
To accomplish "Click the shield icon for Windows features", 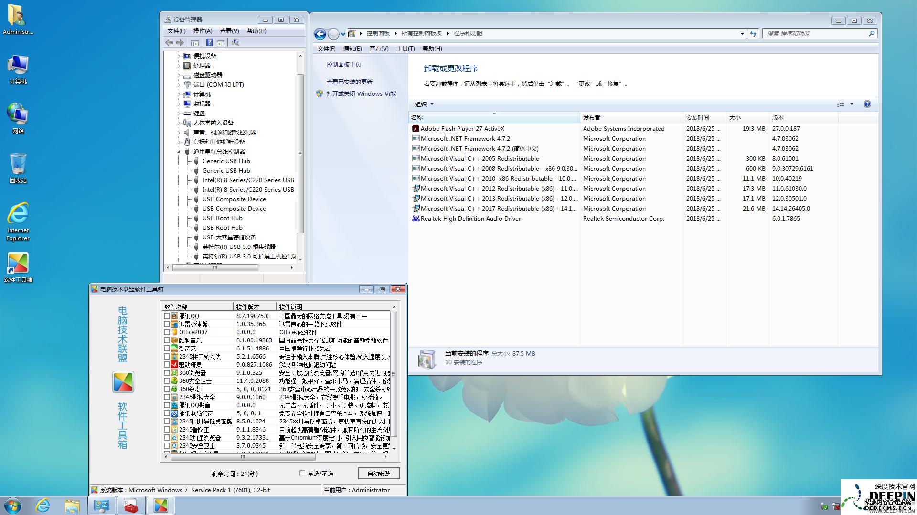I will click(320, 94).
